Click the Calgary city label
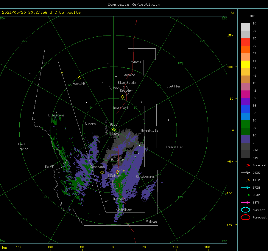 pyautogui.click(x=116, y=175)
